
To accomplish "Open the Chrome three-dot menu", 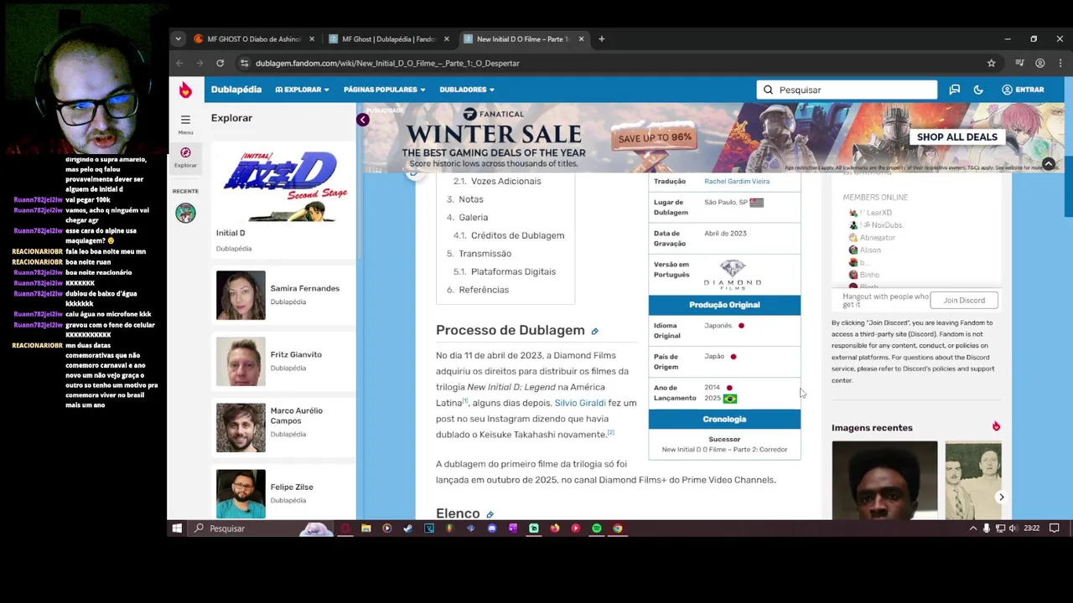I will [1060, 63].
